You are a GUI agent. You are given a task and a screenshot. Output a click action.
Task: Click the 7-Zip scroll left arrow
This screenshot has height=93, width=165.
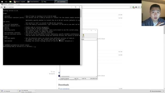point(61,77)
